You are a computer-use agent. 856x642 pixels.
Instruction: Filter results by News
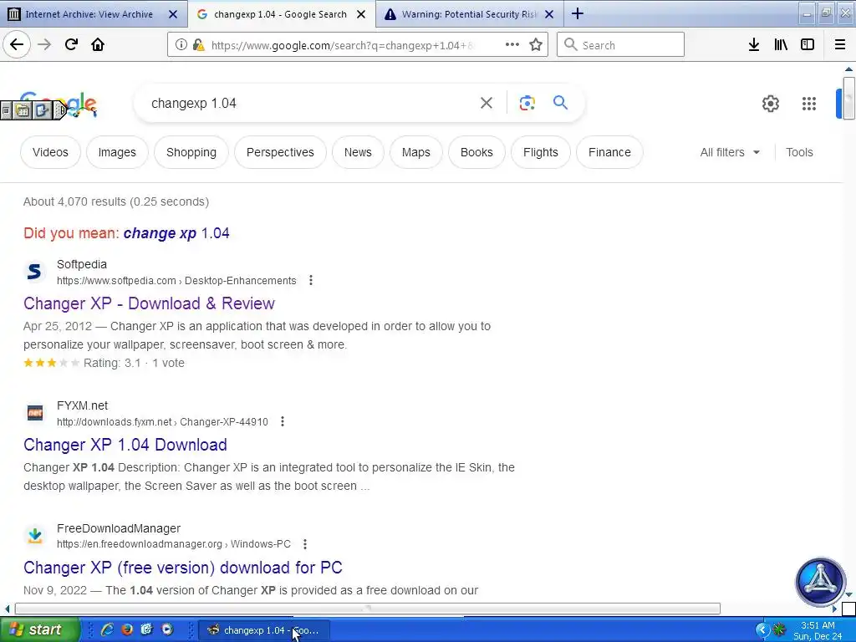[x=358, y=152]
